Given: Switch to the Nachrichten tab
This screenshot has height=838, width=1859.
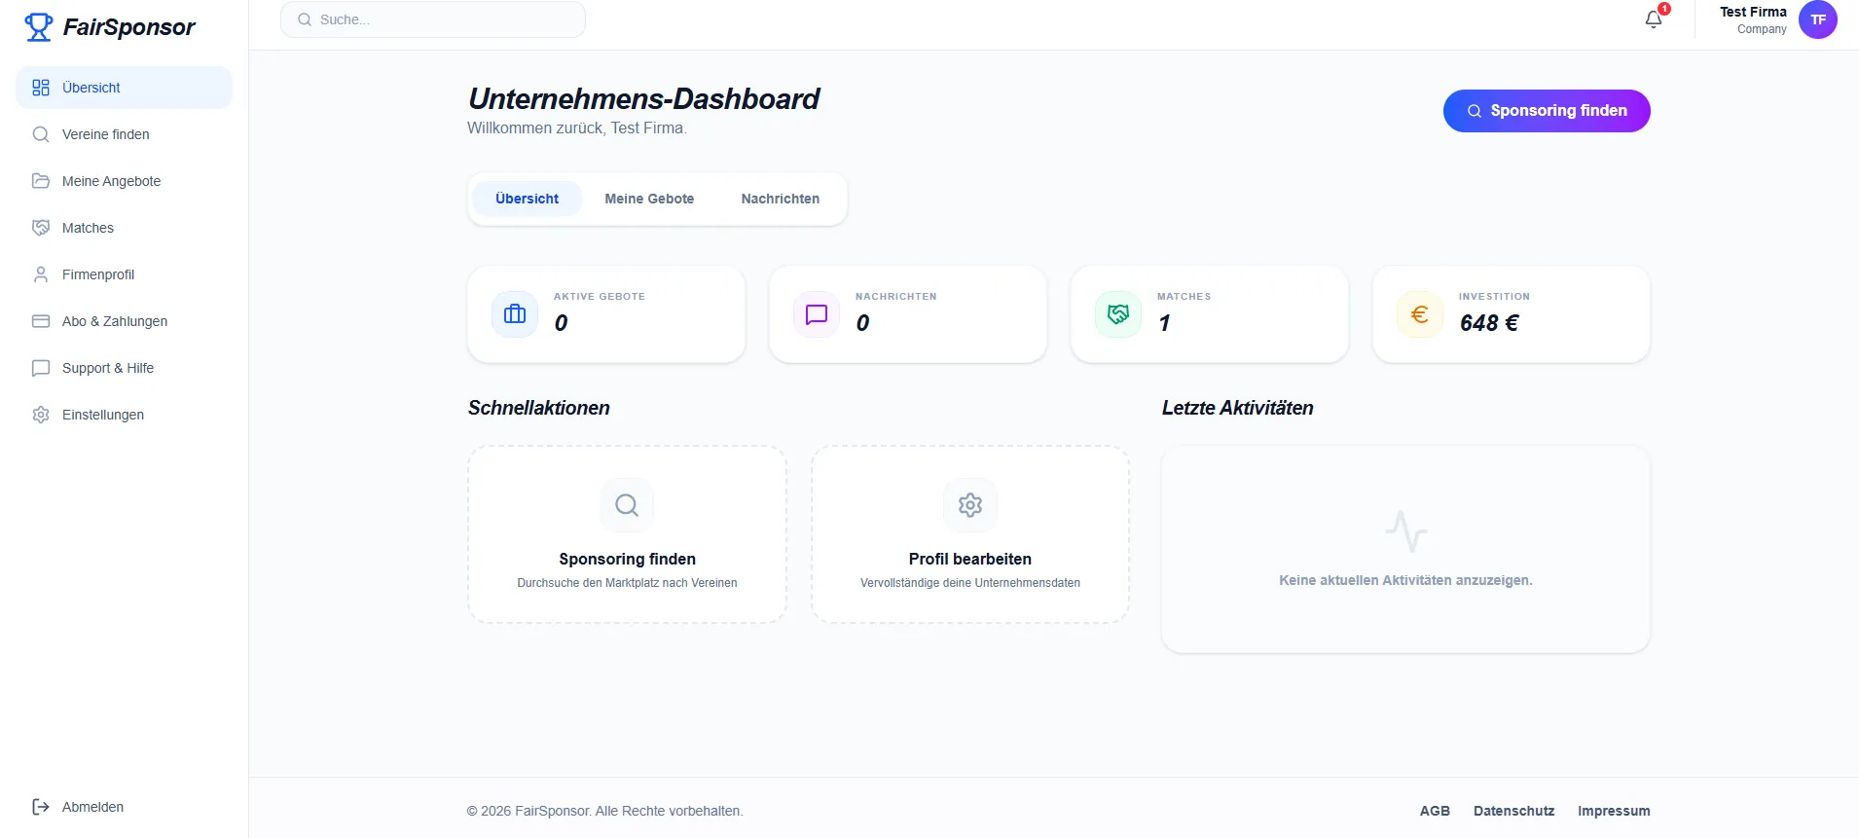Looking at the screenshot, I should [x=781, y=199].
